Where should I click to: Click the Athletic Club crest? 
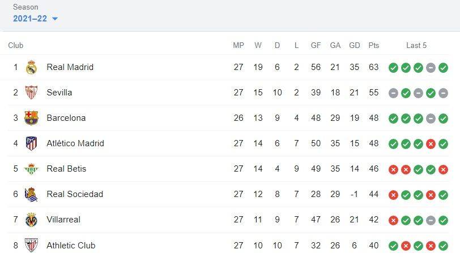pyautogui.click(x=31, y=245)
